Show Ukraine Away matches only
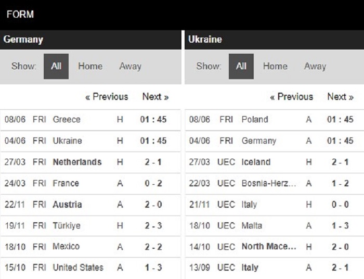364x279 pixels. [x=315, y=66]
